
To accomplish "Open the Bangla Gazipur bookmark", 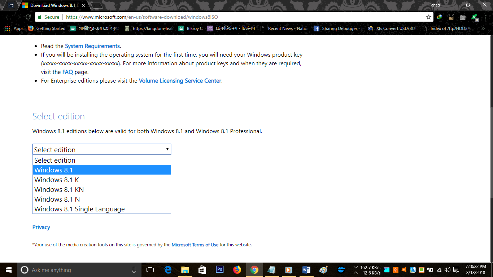I will coord(95,28).
